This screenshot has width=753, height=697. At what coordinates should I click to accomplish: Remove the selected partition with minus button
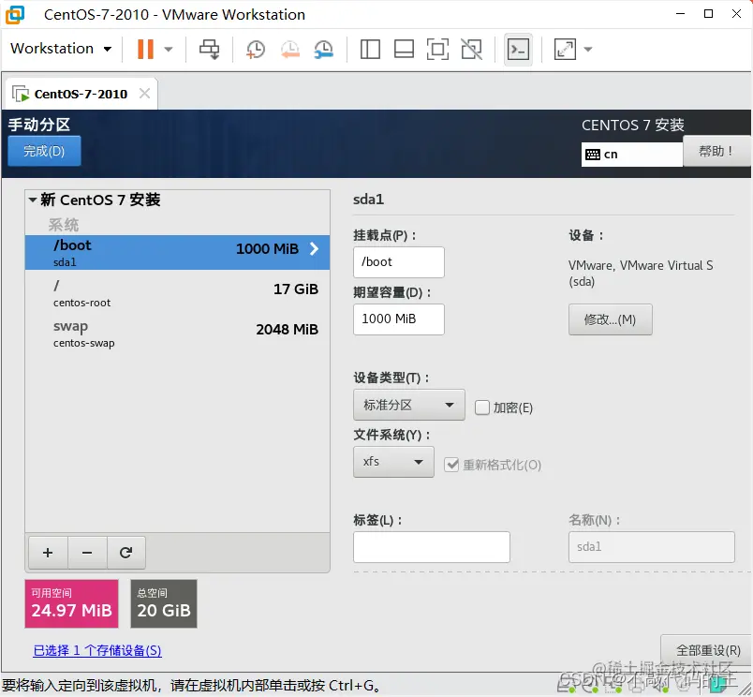[87, 553]
